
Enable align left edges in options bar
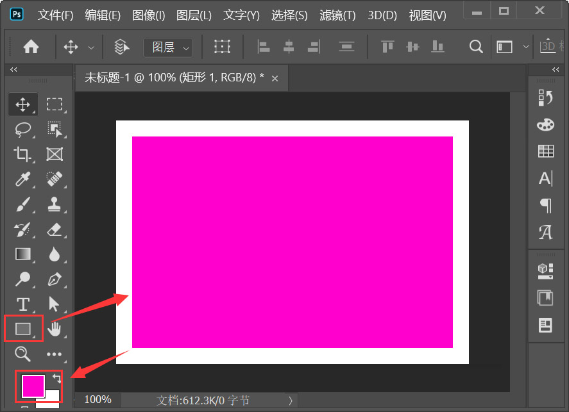264,46
